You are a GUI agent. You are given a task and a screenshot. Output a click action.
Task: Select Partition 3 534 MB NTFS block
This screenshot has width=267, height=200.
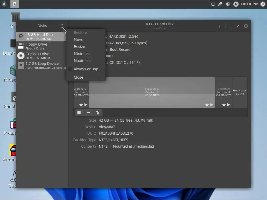(x=223, y=92)
